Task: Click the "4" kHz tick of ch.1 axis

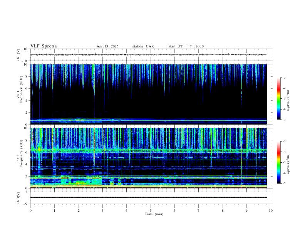Action: (x=27, y=101)
